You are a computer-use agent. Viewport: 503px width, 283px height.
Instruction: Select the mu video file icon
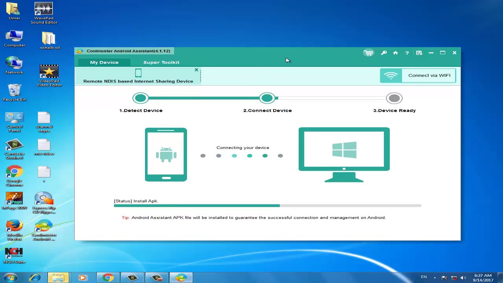(44, 147)
